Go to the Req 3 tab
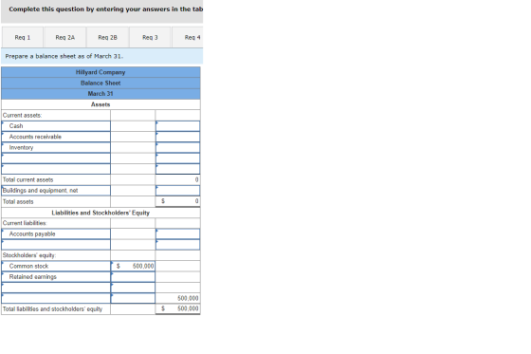 pyautogui.click(x=150, y=37)
